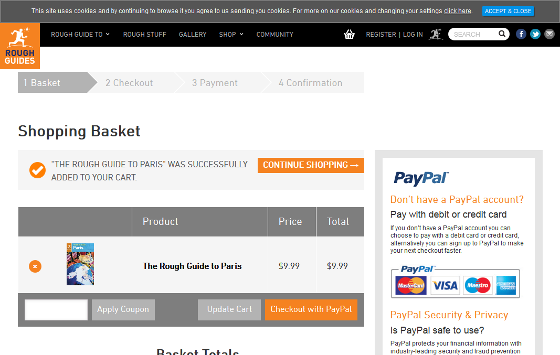The height and width of the screenshot is (355, 560).
Task: Expand the Rough Guide To dropdown menu
Action: 80,35
